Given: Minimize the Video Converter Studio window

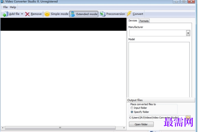Looking at the screenshot, I should [176, 2].
